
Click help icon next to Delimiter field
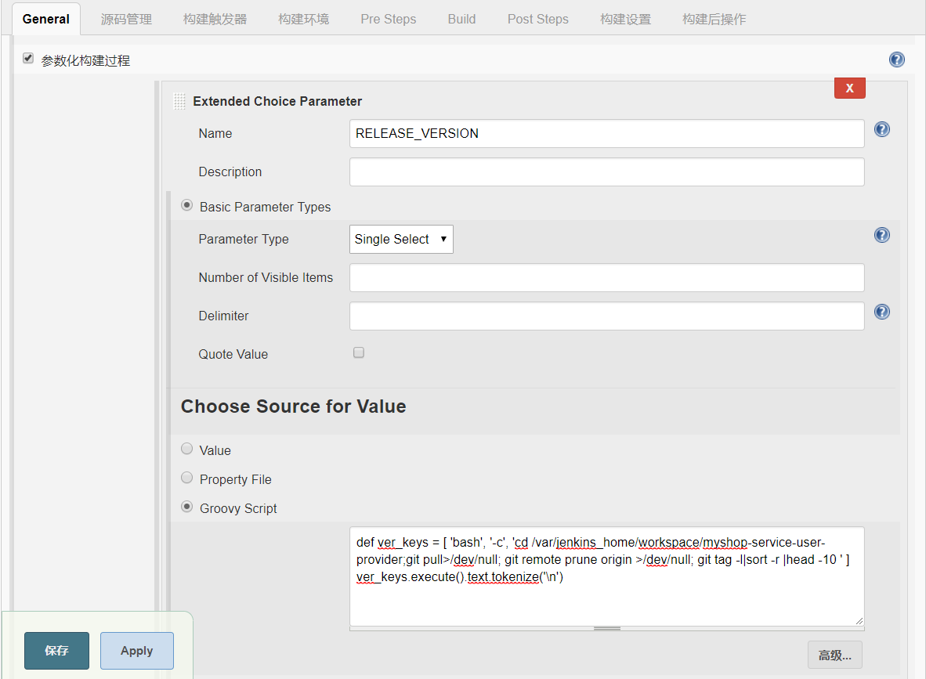click(x=881, y=312)
